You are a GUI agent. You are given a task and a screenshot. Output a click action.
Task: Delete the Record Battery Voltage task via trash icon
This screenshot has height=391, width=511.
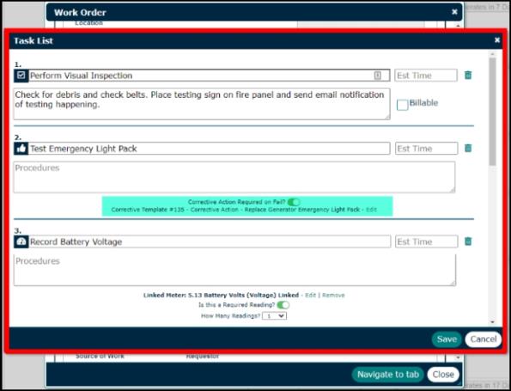(x=468, y=241)
